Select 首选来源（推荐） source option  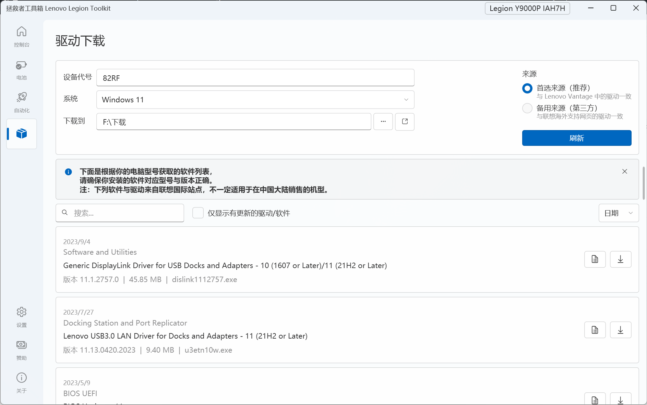click(x=527, y=88)
